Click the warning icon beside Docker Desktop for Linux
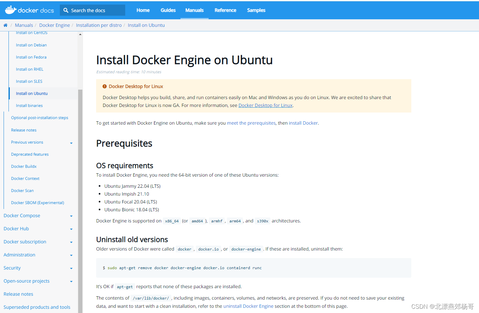This screenshot has height=313, width=479. click(105, 86)
